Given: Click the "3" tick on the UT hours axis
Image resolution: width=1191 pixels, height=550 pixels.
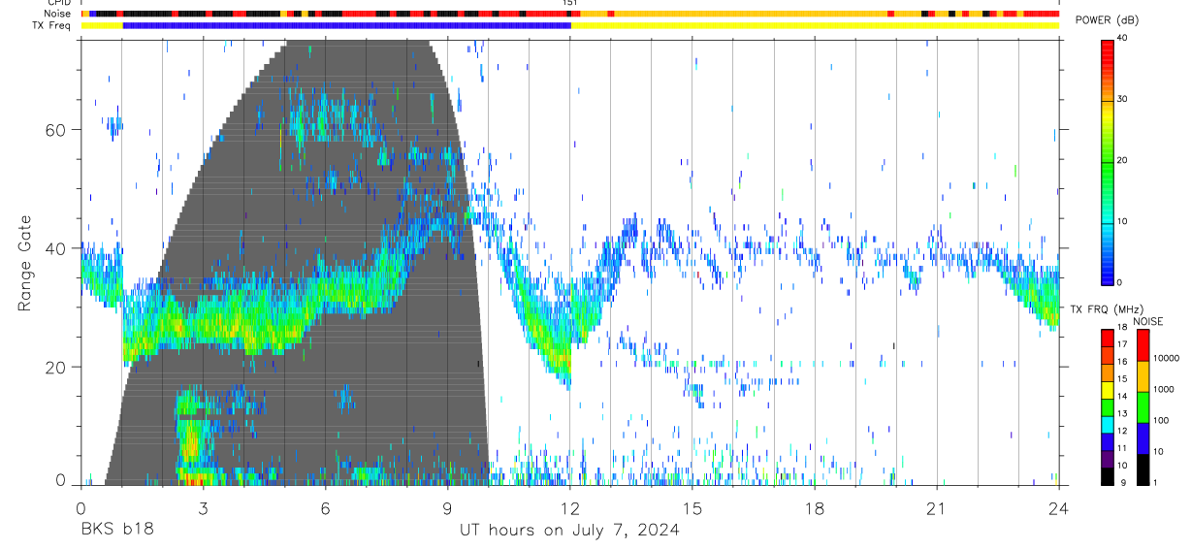Looking at the screenshot, I should point(203,508).
